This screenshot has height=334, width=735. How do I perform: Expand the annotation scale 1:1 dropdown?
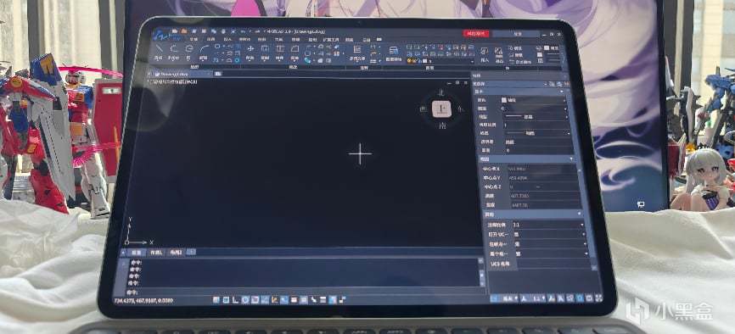tap(548, 225)
